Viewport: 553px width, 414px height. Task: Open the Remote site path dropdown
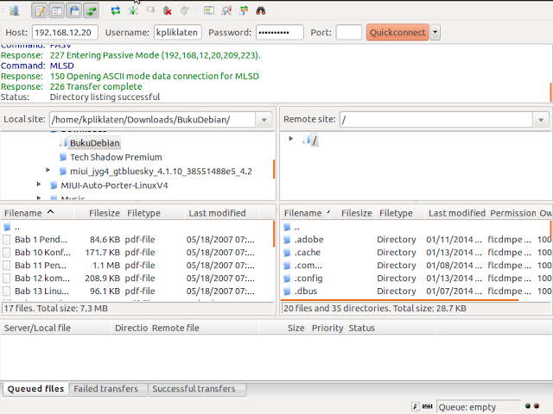coord(541,120)
